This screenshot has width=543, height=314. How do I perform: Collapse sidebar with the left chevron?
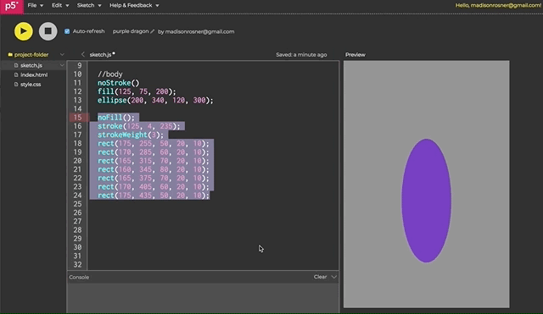tap(83, 54)
